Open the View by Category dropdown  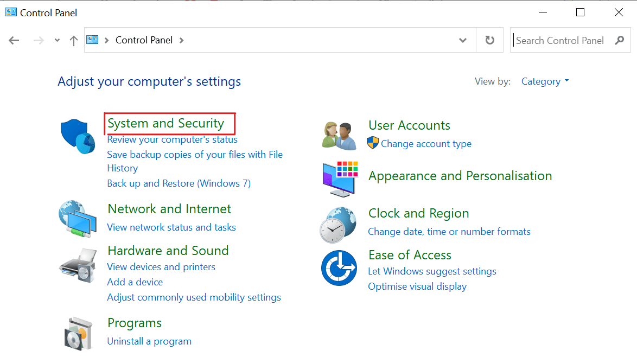(545, 81)
